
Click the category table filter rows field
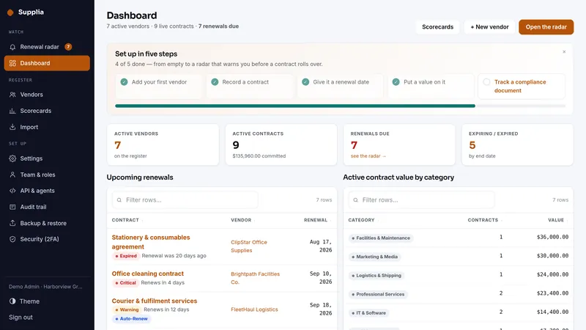[422, 200]
